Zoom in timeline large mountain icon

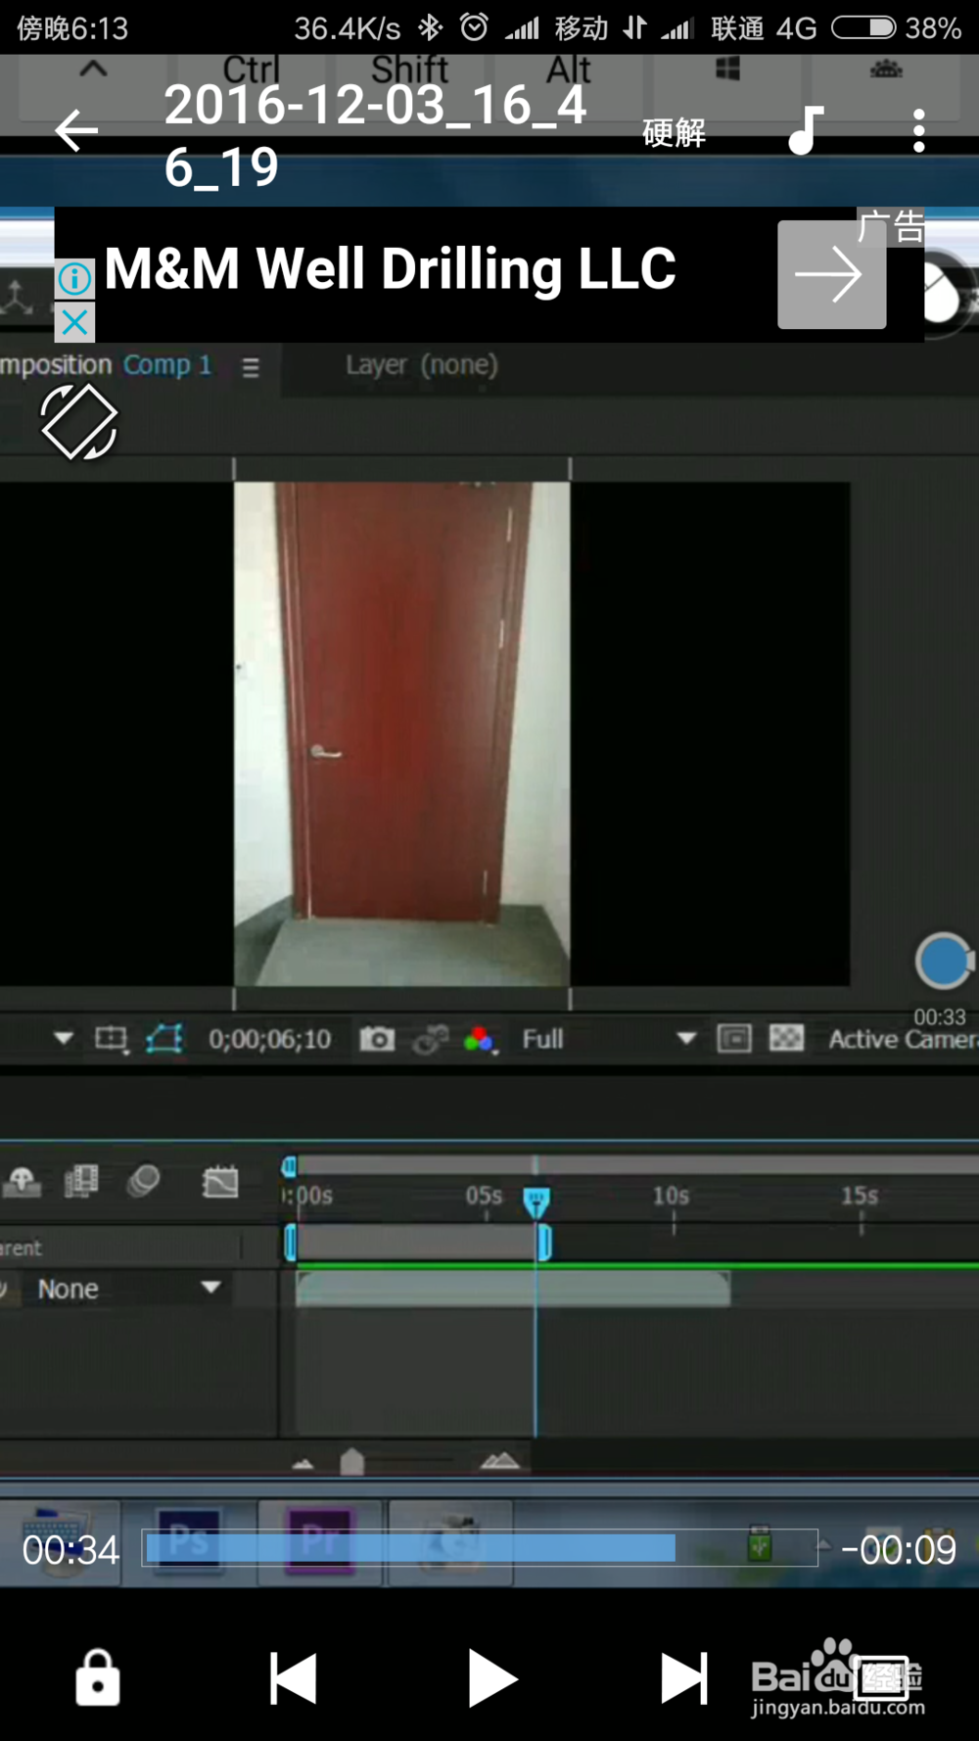tap(499, 1462)
